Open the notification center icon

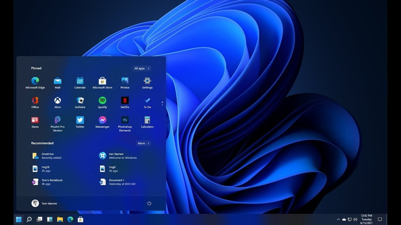click(380, 219)
